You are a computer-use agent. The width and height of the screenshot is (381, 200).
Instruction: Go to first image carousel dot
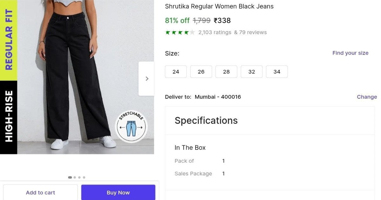[70, 177]
